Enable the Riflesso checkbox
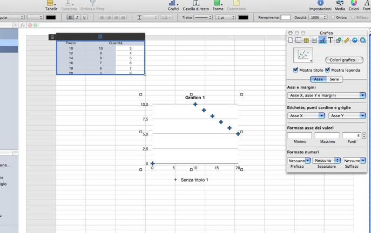Viewport: 371px width, 233px height. pyautogui.click(x=353, y=17)
